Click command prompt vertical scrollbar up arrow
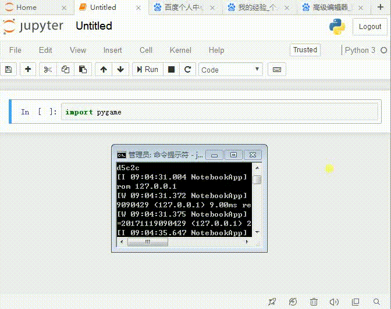 pos(257,168)
